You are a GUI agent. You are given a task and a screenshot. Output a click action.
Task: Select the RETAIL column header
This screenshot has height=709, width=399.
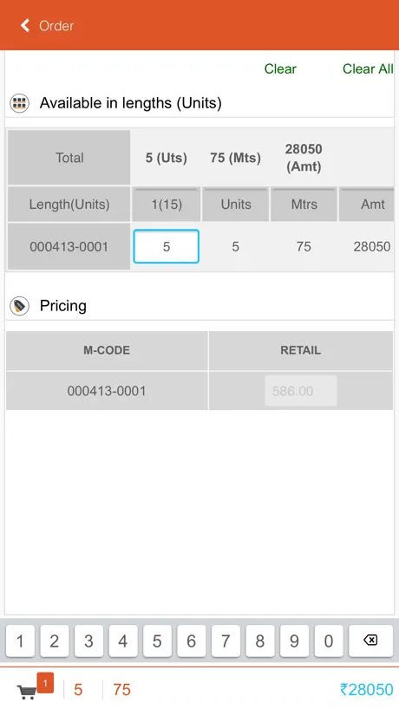click(301, 350)
